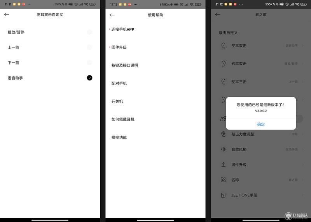Tap the 敲击力度调整 label
The image size is (311, 222).
[x=243, y=134]
